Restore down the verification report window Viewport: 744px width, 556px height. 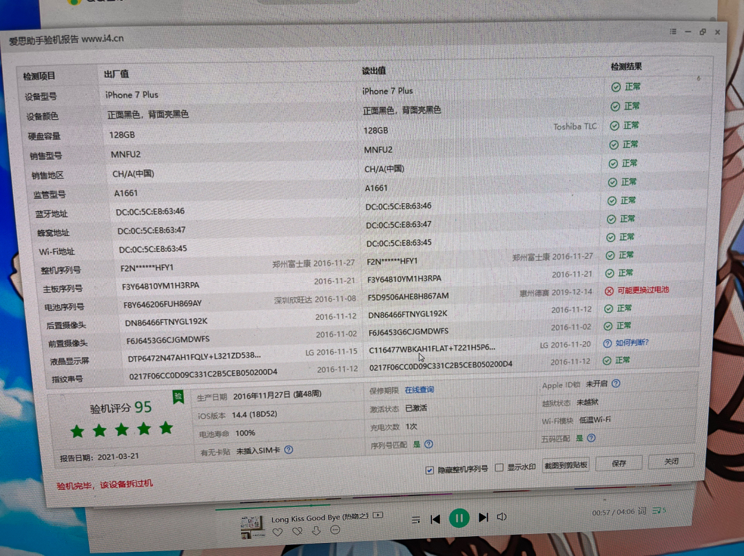703,32
